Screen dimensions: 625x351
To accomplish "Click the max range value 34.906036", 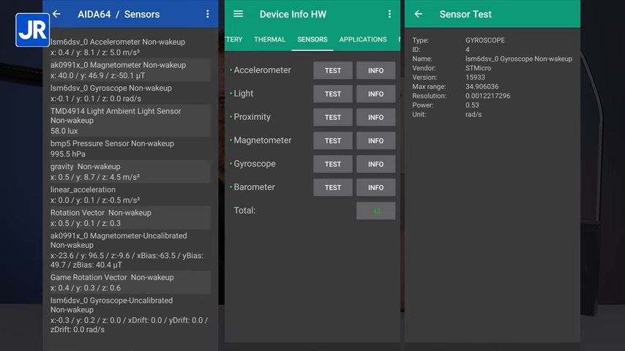I will [x=482, y=86].
